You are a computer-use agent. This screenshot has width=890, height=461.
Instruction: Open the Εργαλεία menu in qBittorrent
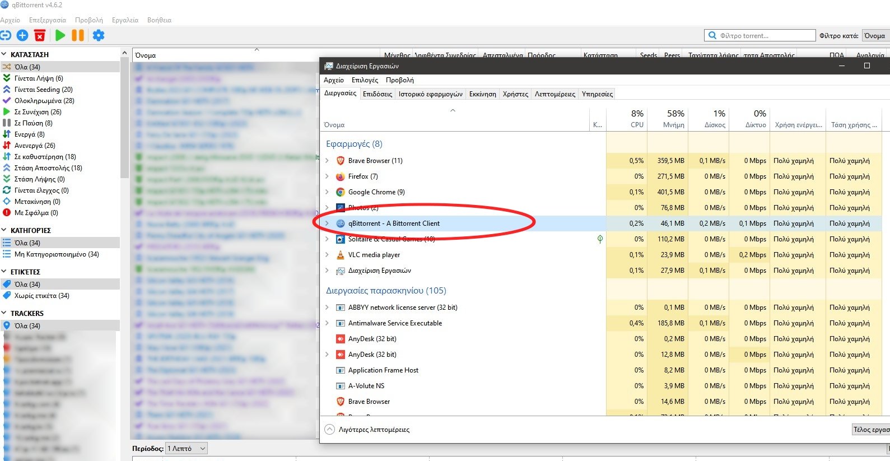coord(125,20)
